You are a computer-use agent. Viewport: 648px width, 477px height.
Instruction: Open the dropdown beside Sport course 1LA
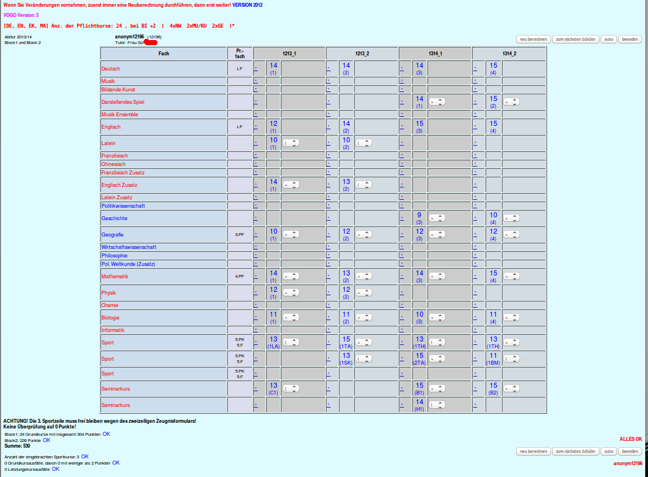[291, 343]
